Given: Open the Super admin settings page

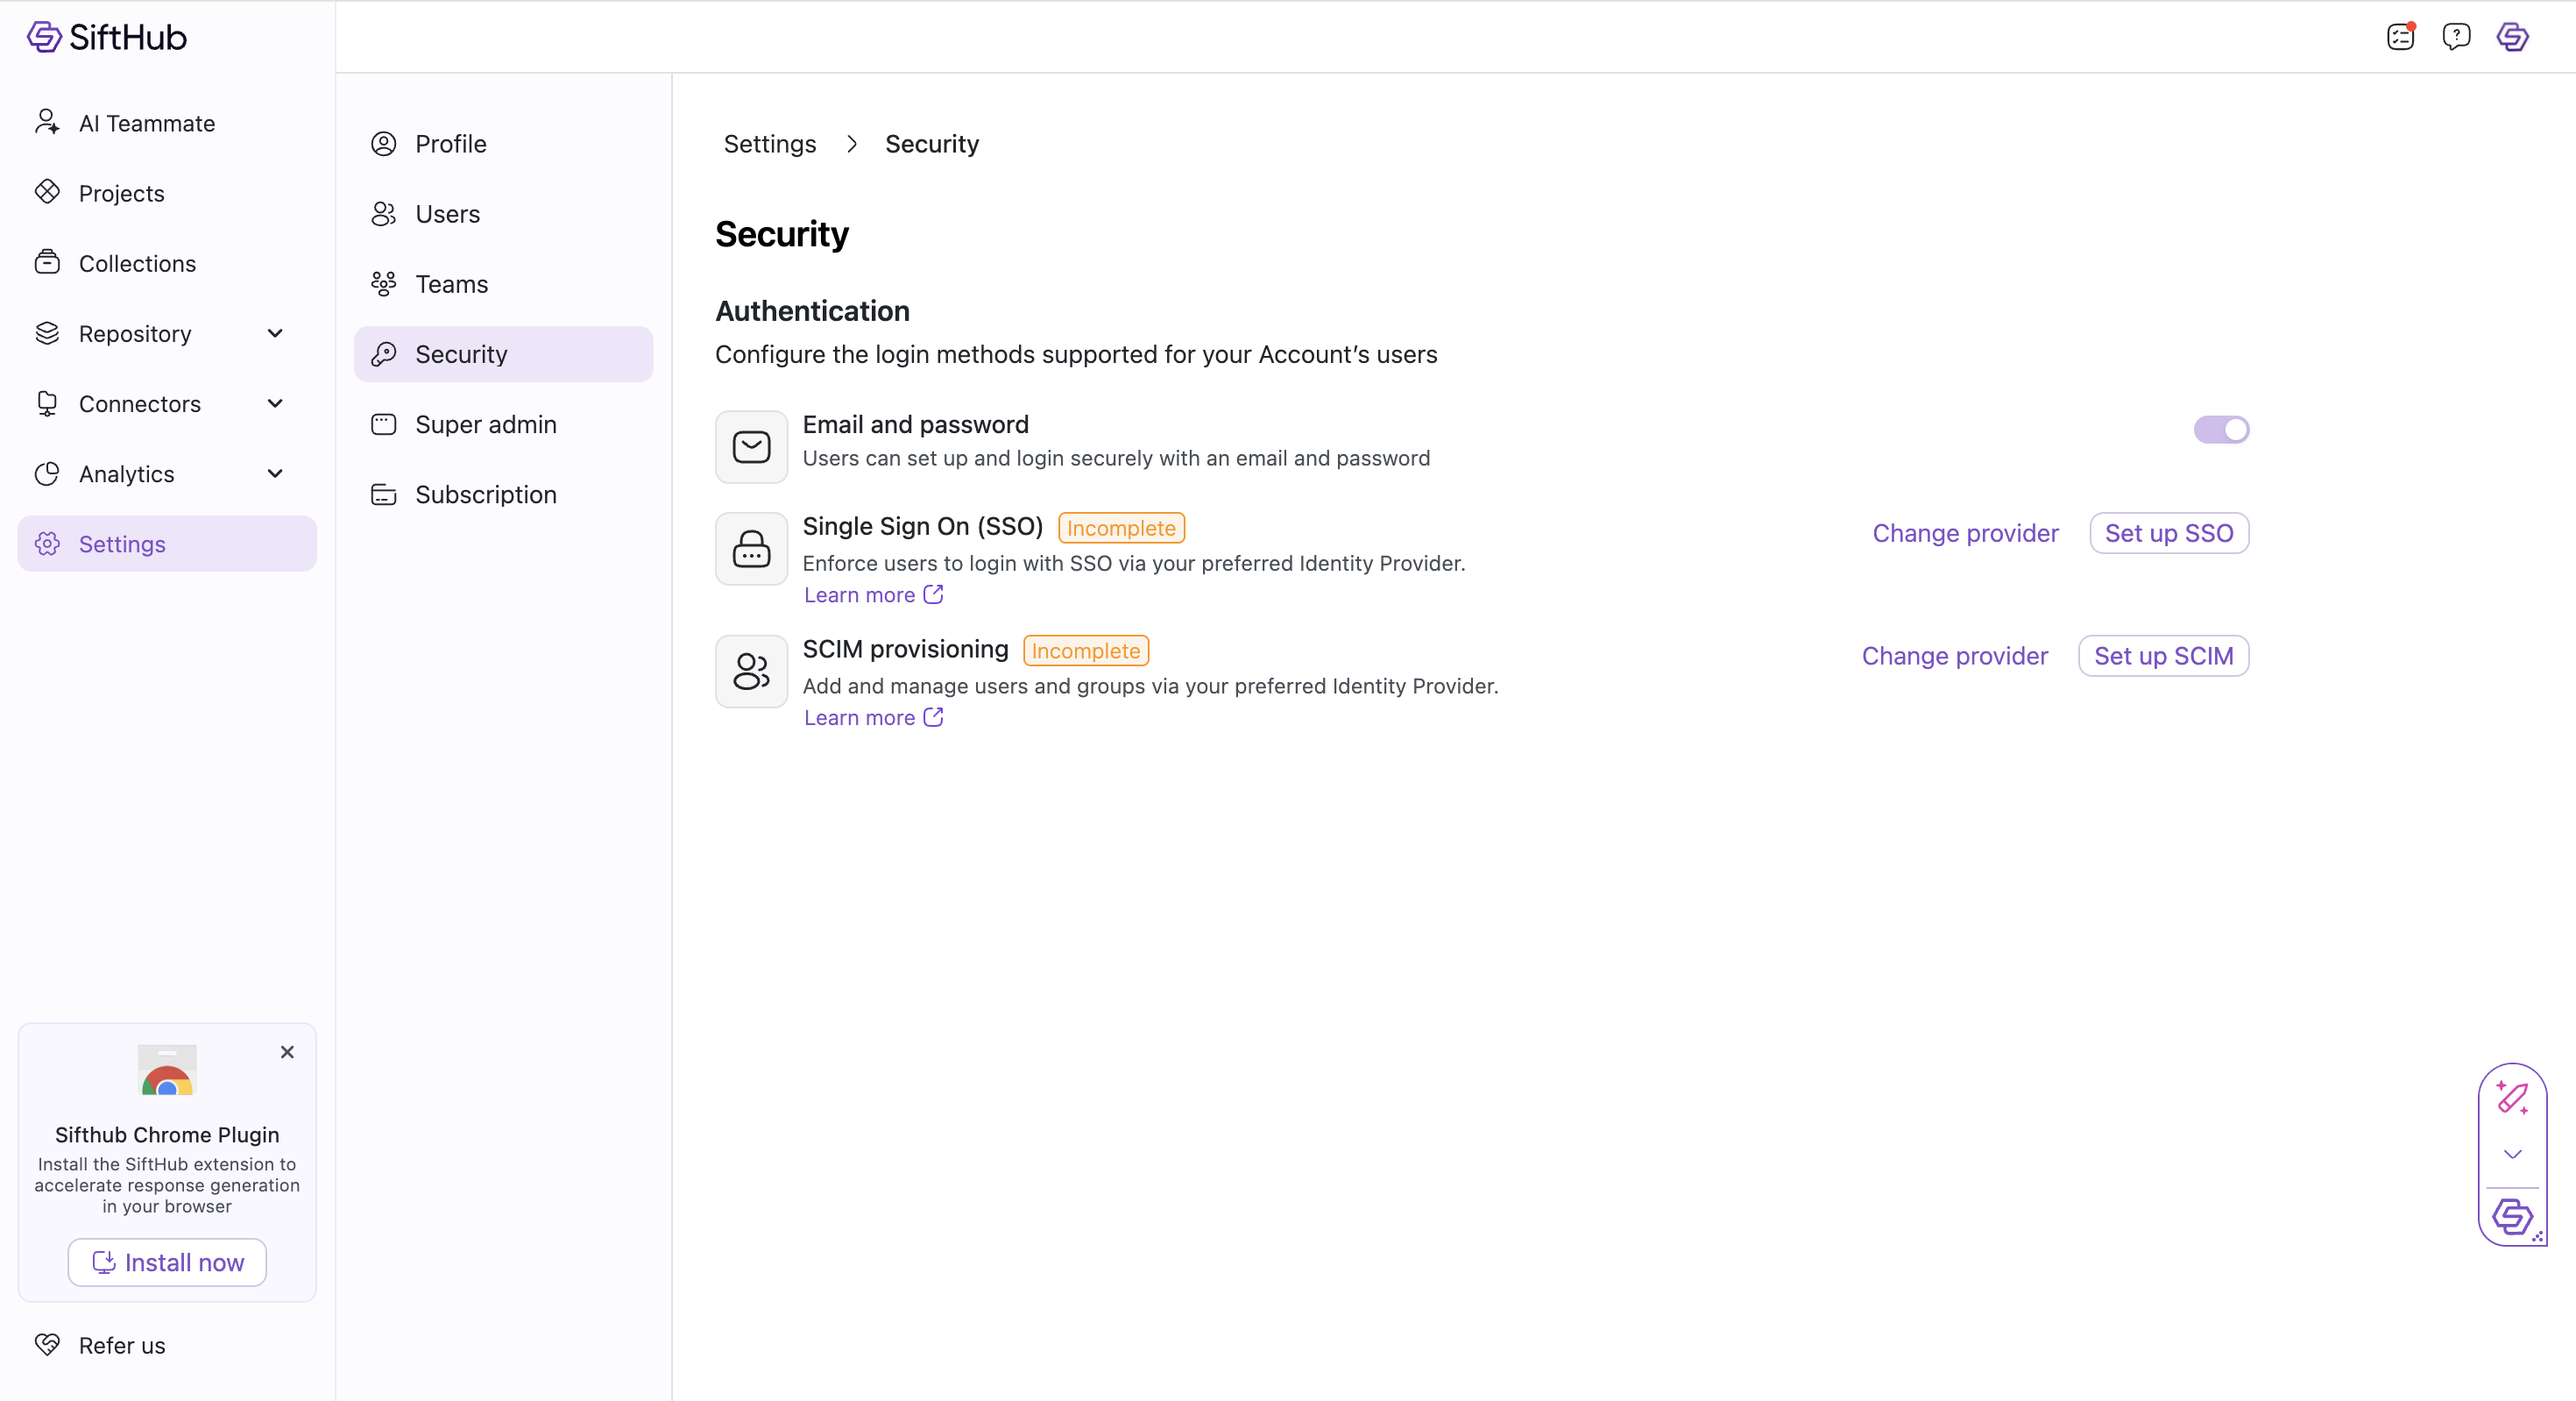Looking at the screenshot, I should (x=485, y=423).
